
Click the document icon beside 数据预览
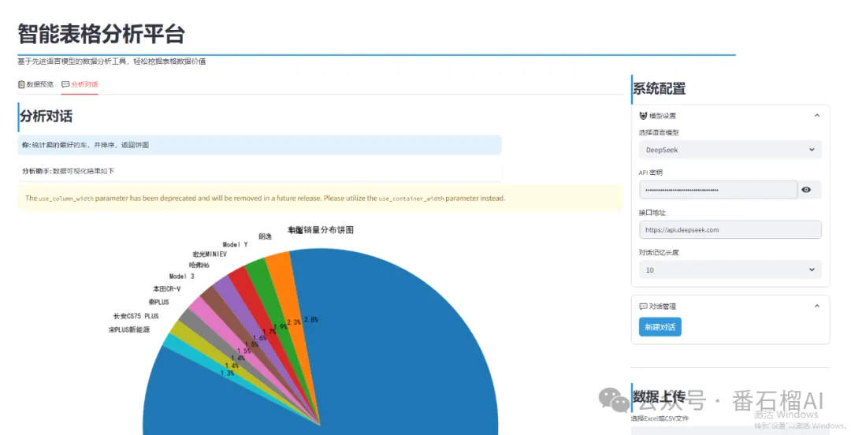[21, 84]
